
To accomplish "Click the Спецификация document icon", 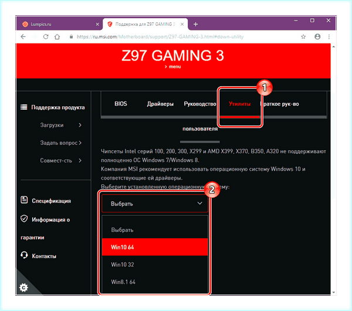I will [24, 200].
